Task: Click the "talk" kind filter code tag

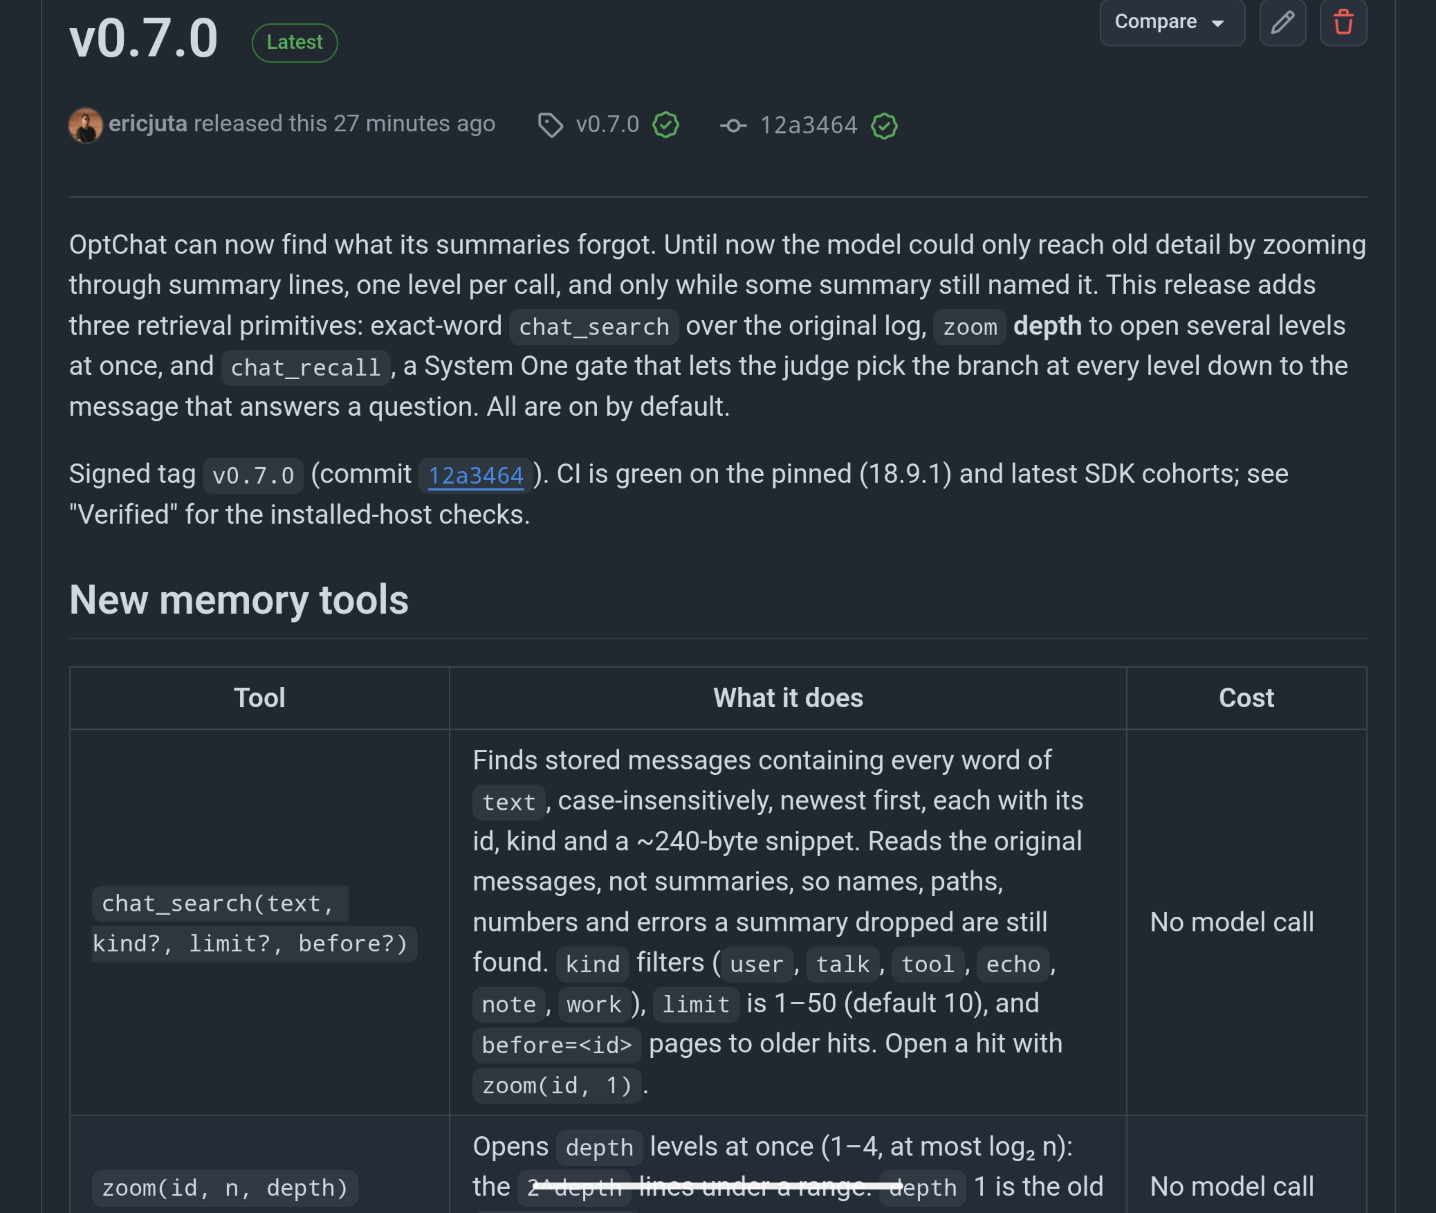Action: (x=843, y=964)
